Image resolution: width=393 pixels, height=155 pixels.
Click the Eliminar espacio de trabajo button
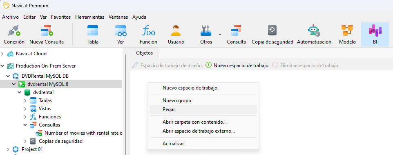[x=305, y=65]
